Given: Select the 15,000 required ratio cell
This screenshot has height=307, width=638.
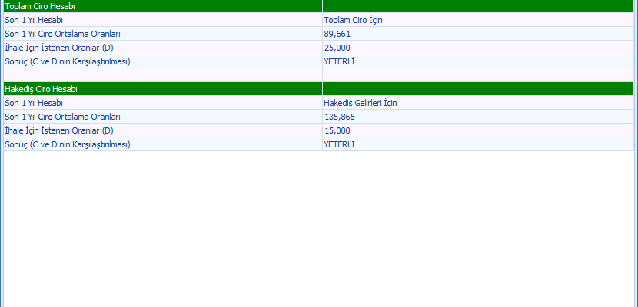Looking at the screenshot, I should (x=337, y=130).
